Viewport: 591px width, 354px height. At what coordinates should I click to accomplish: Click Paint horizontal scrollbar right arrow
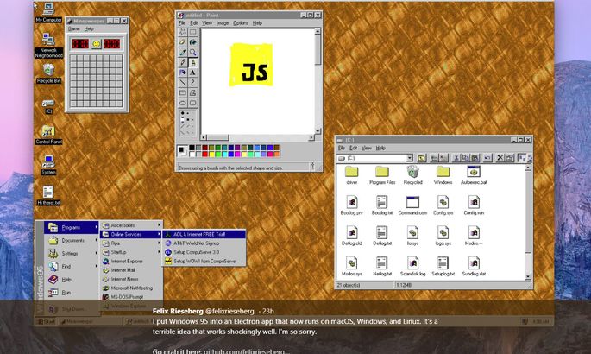tap(311, 137)
